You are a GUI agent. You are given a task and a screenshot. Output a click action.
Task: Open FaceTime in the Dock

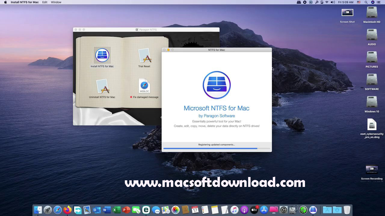pyautogui.click(x=136, y=210)
